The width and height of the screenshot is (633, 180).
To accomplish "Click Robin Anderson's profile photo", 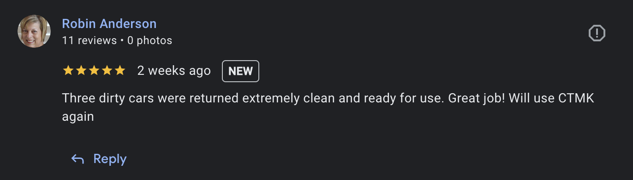I will (x=34, y=31).
